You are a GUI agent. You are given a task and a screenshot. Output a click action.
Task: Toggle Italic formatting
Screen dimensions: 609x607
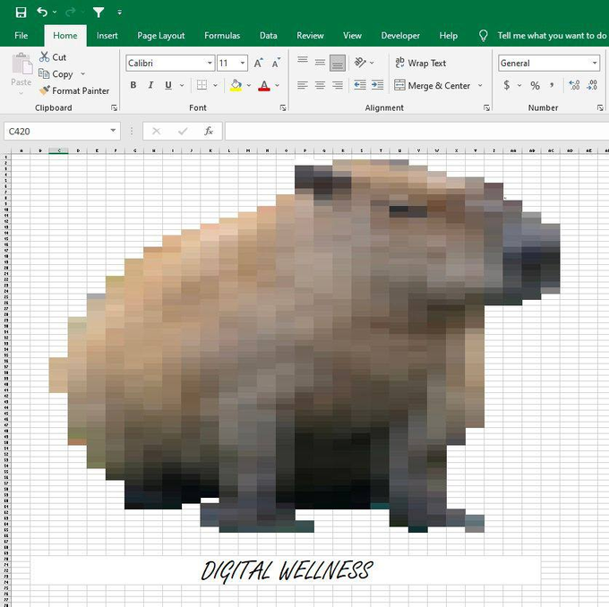point(150,85)
